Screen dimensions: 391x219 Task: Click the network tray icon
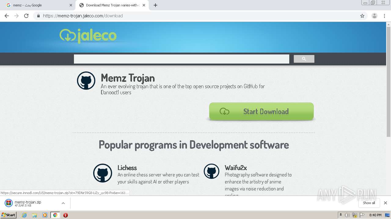tap(355, 215)
